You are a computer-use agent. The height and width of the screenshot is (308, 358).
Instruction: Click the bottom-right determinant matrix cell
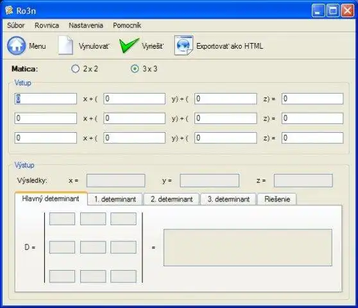(123, 277)
